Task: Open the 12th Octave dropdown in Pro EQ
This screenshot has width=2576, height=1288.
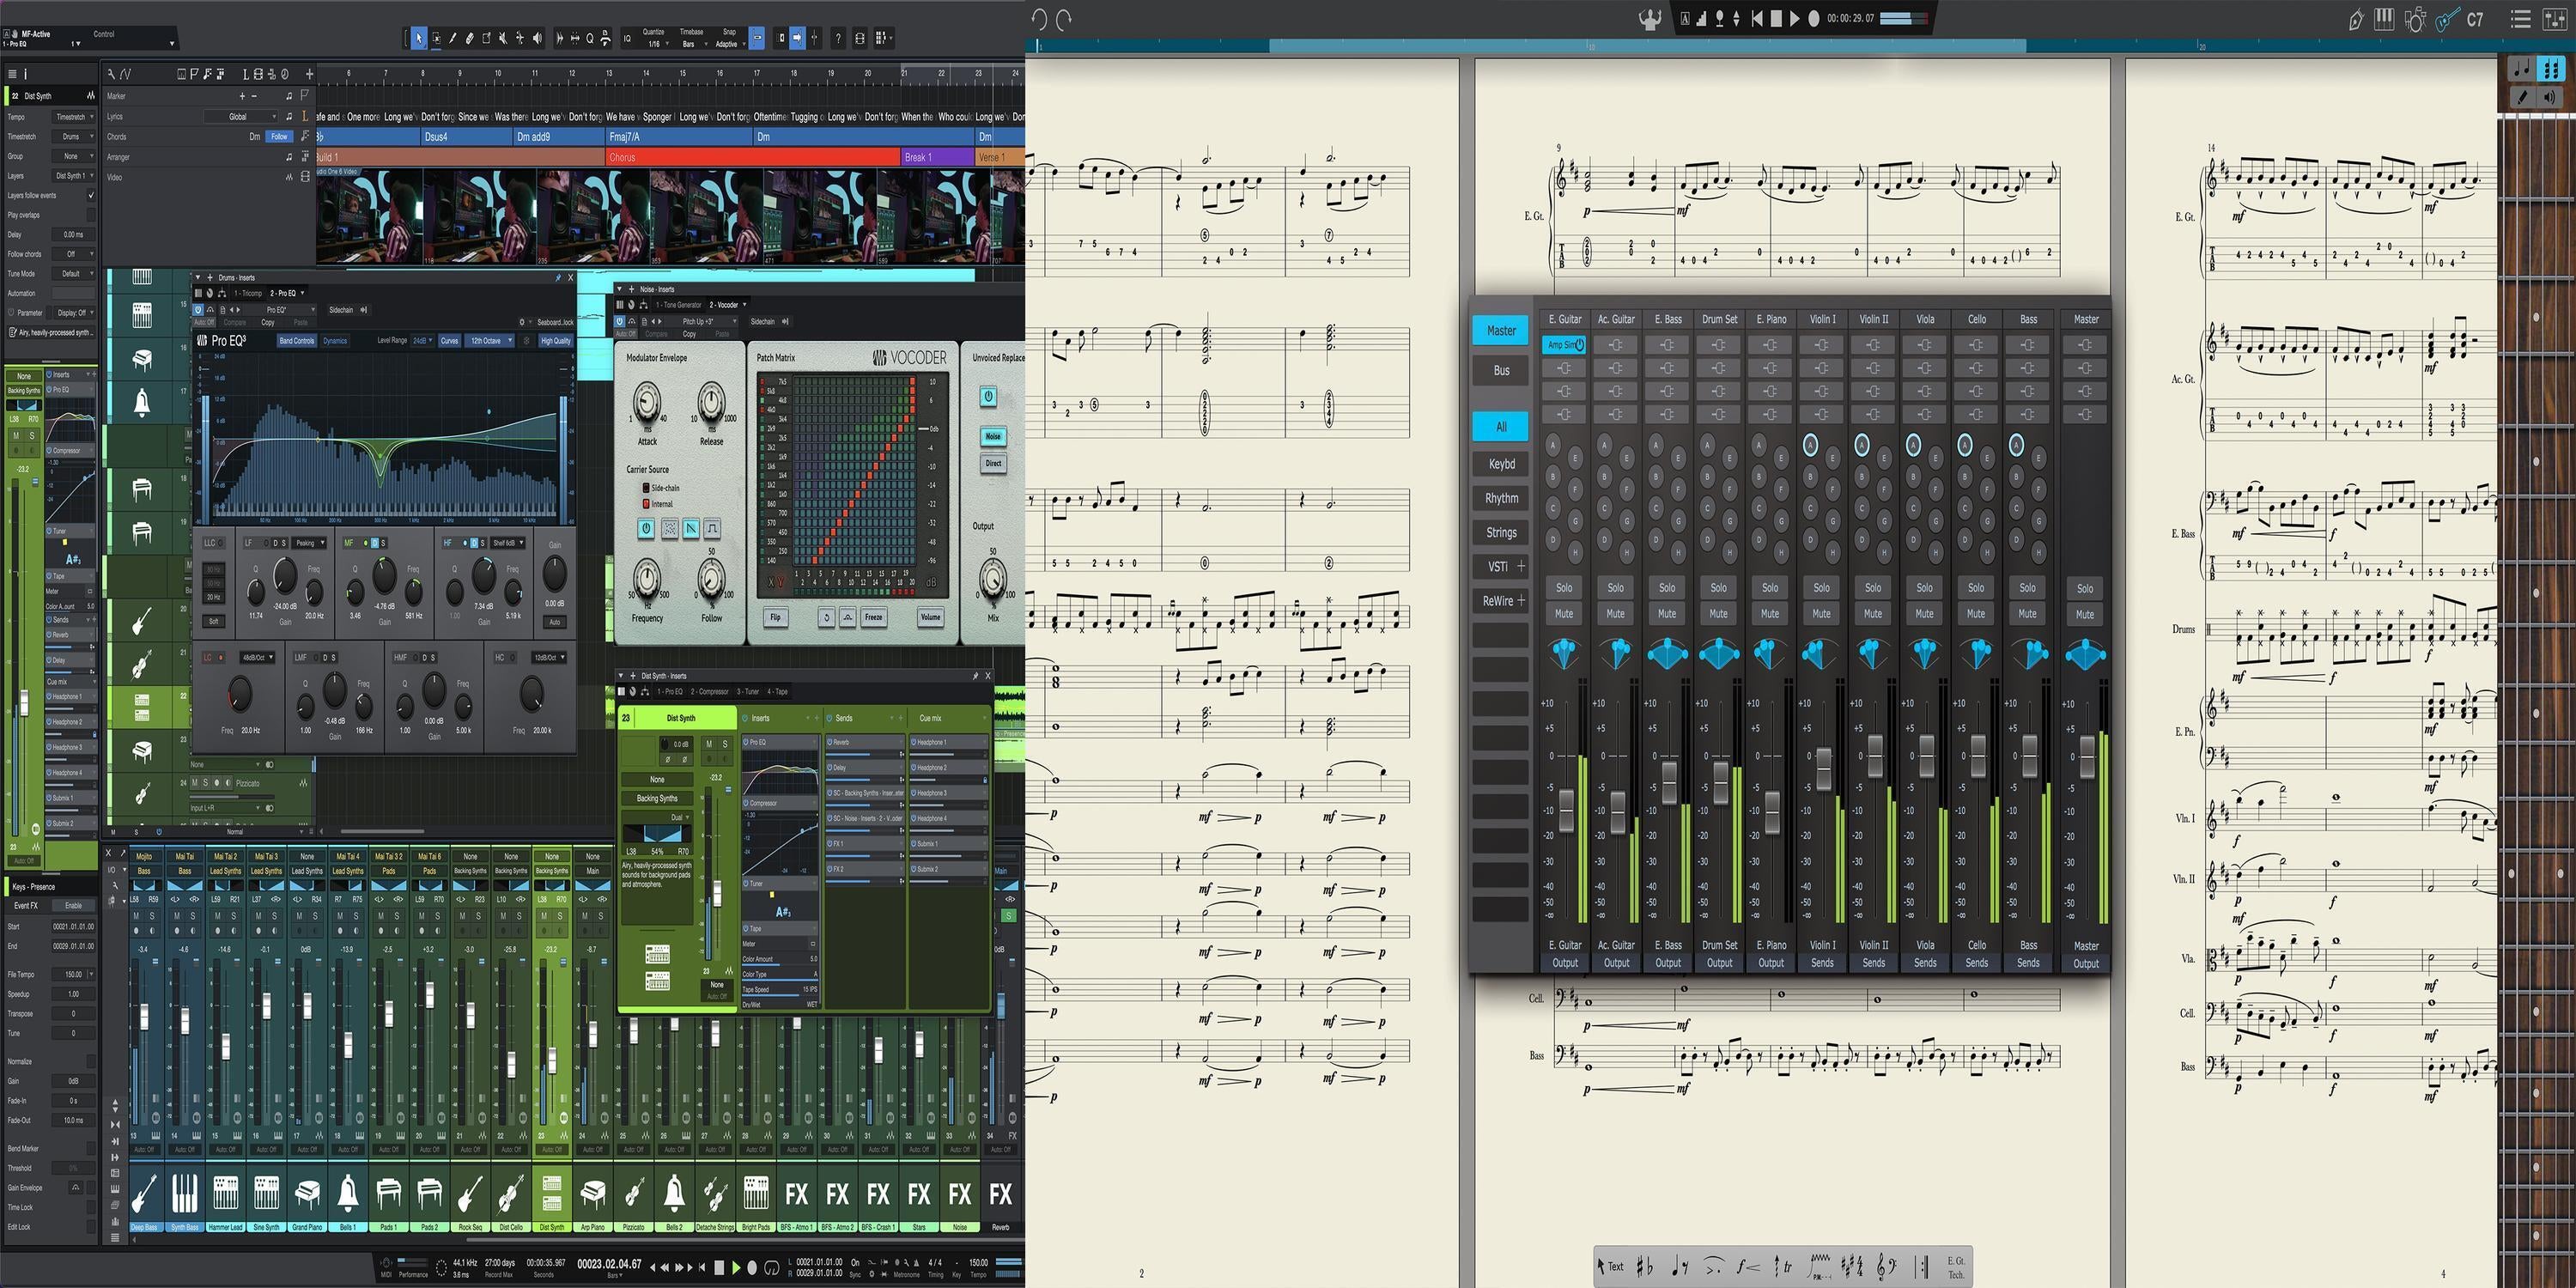Action: (490, 341)
